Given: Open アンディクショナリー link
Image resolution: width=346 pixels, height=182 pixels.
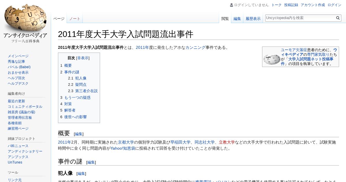Looking at the screenshot, I should coord(25,151).
